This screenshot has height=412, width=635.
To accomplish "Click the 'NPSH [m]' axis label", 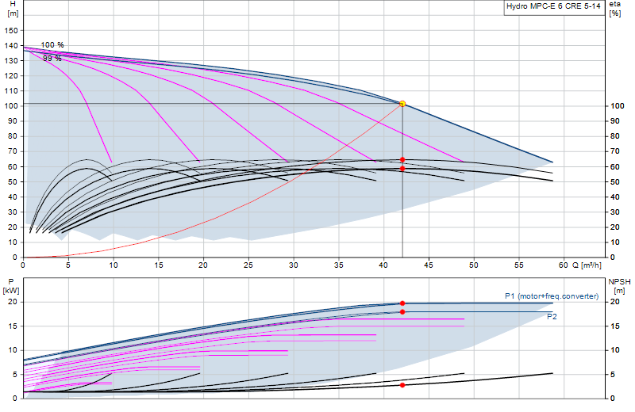I will (x=619, y=286).
